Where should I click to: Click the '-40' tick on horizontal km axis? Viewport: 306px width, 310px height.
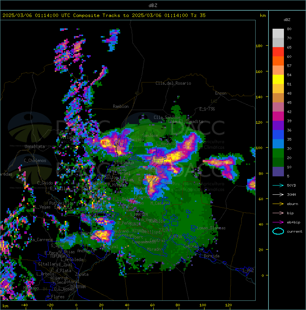tap(24, 305)
